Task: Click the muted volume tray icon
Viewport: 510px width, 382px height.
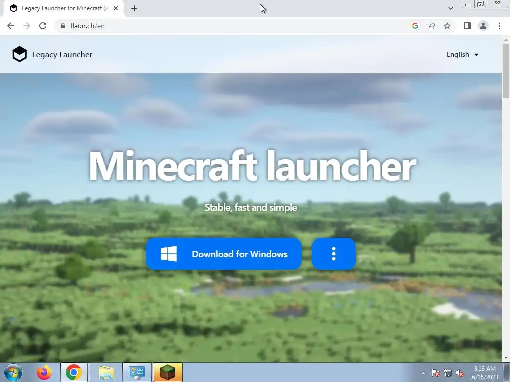Action: 460,373
